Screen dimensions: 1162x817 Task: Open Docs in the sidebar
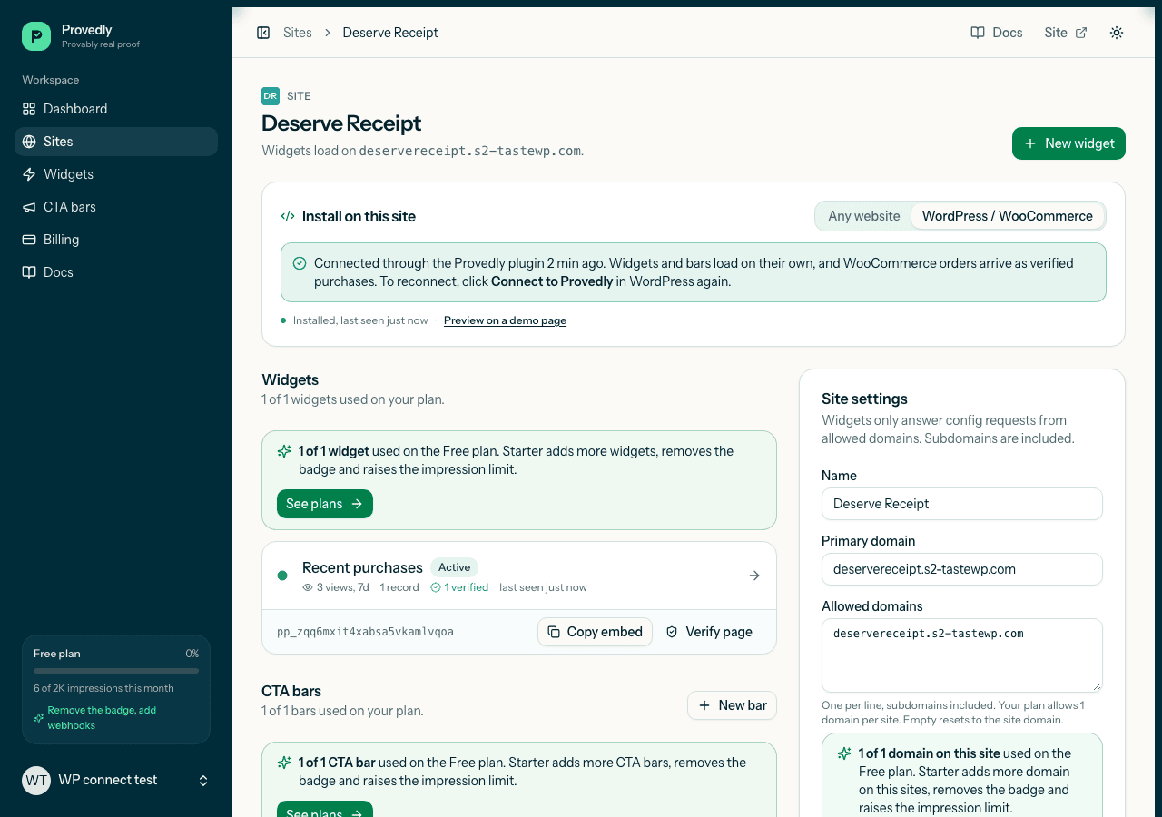tap(116, 272)
